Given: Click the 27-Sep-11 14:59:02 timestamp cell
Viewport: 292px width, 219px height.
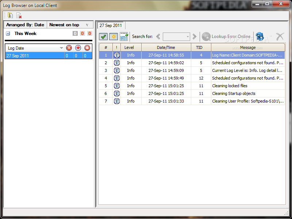Looking at the screenshot, I should pyautogui.click(x=166, y=63).
